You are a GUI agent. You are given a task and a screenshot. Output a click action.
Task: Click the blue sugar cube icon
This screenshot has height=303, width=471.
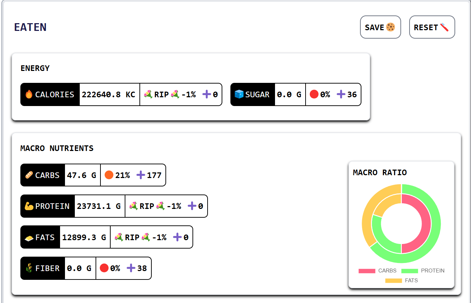click(x=239, y=94)
